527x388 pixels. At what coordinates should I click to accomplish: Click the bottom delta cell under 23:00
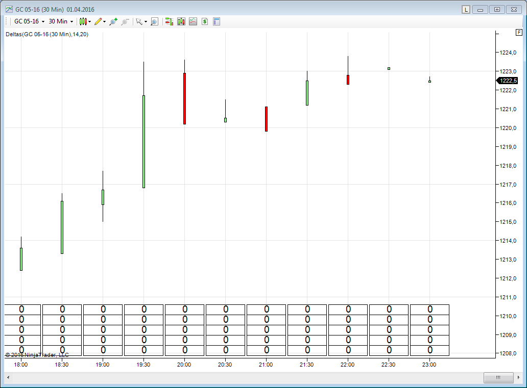tap(429, 350)
